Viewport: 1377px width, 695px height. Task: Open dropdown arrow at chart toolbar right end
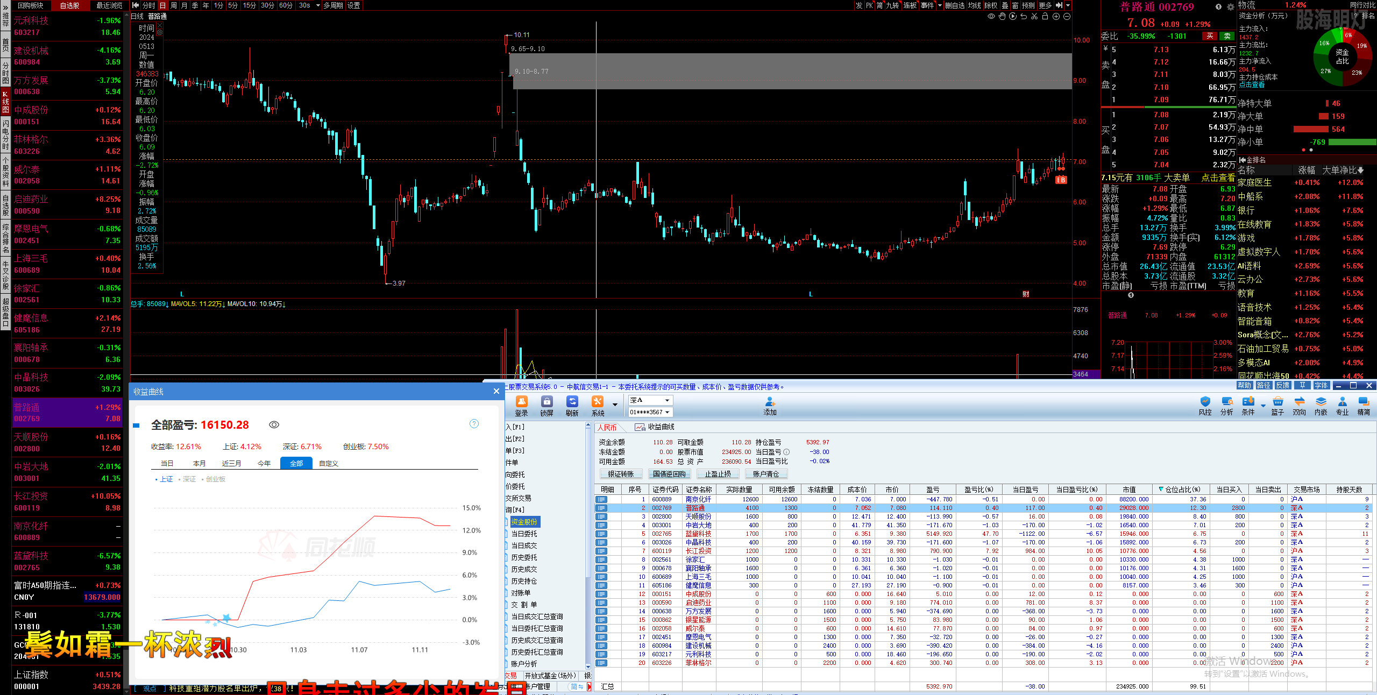(x=1068, y=5)
